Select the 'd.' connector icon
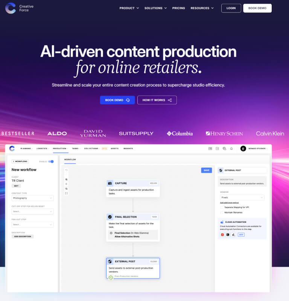 pyautogui.click(x=233, y=234)
